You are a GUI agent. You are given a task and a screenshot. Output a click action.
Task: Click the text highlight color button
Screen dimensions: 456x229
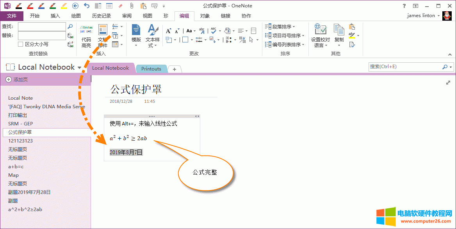click(x=352, y=35)
